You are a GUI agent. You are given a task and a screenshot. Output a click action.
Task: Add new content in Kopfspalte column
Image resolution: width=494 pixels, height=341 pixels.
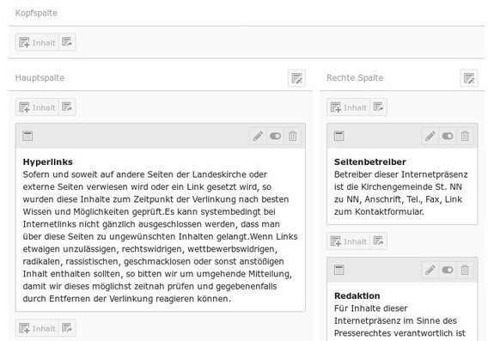(37, 42)
